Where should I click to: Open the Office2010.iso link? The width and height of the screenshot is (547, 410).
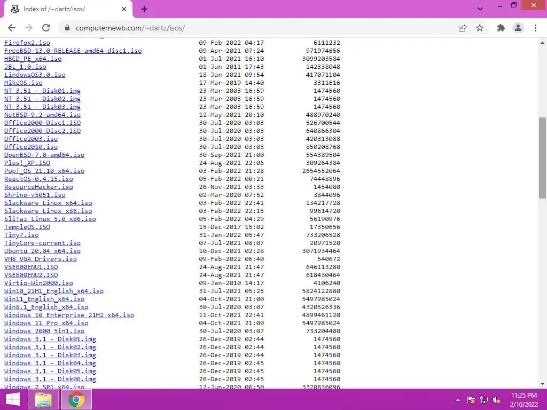click(x=31, y=147)
